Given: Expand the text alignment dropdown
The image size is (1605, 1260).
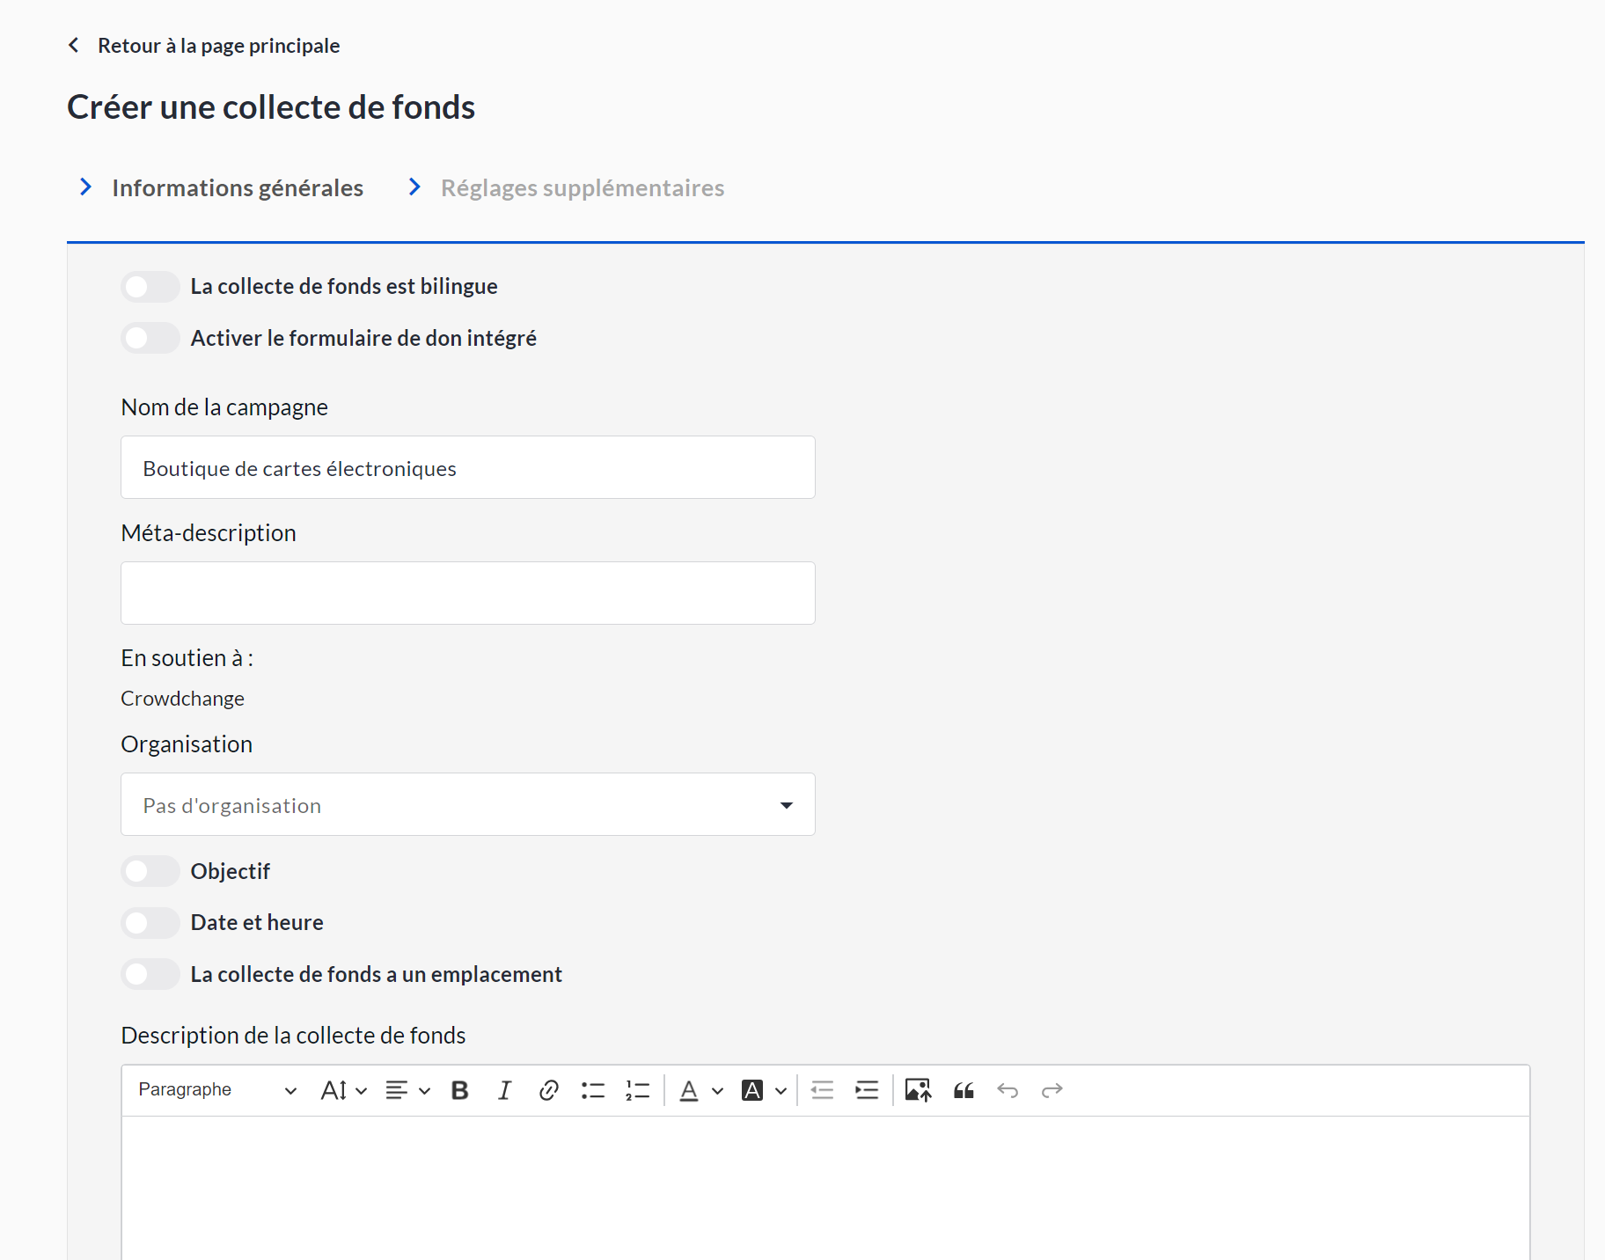Looking at the screenshot, I should point(407,1091).
